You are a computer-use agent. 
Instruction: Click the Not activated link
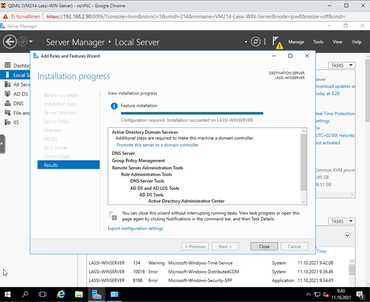click(x=328, y=143)
